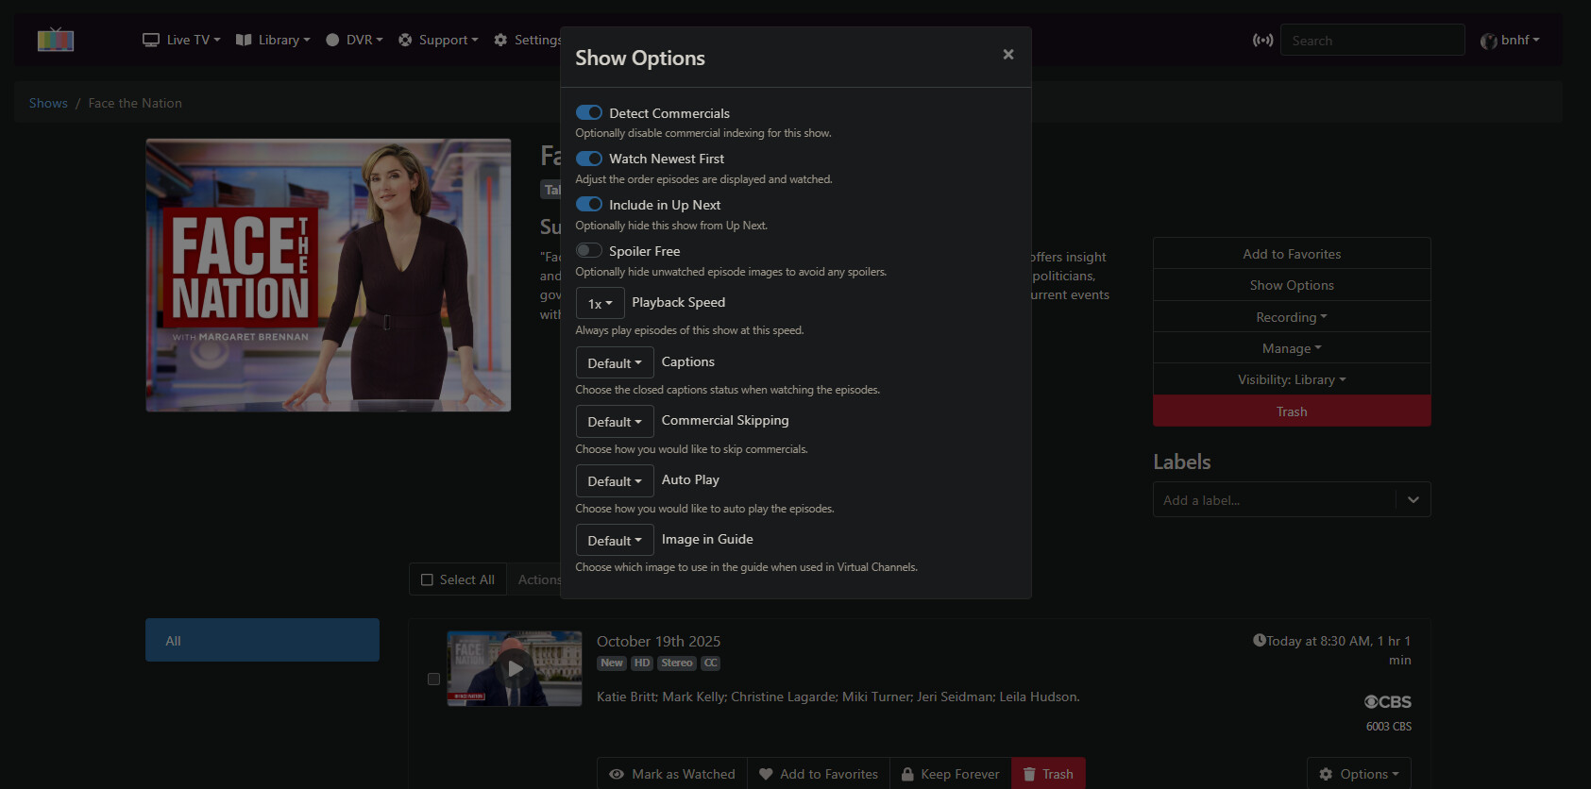Click the red Trash show button

1291,411
